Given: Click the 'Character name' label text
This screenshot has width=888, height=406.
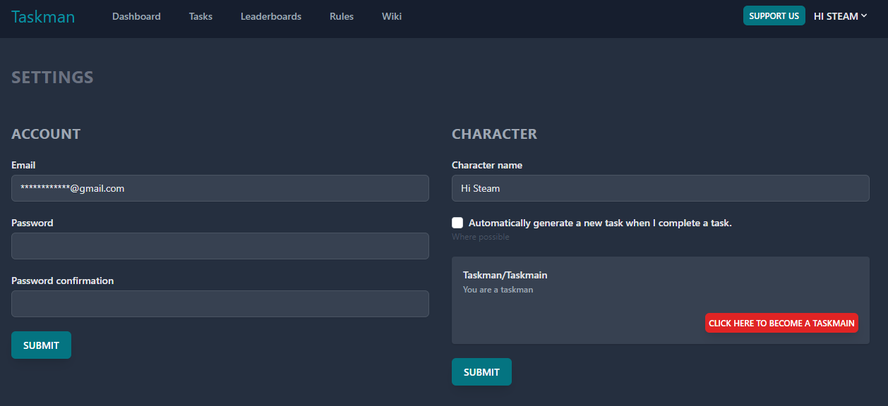Looking at the screenshot, I should pos(487,165).
